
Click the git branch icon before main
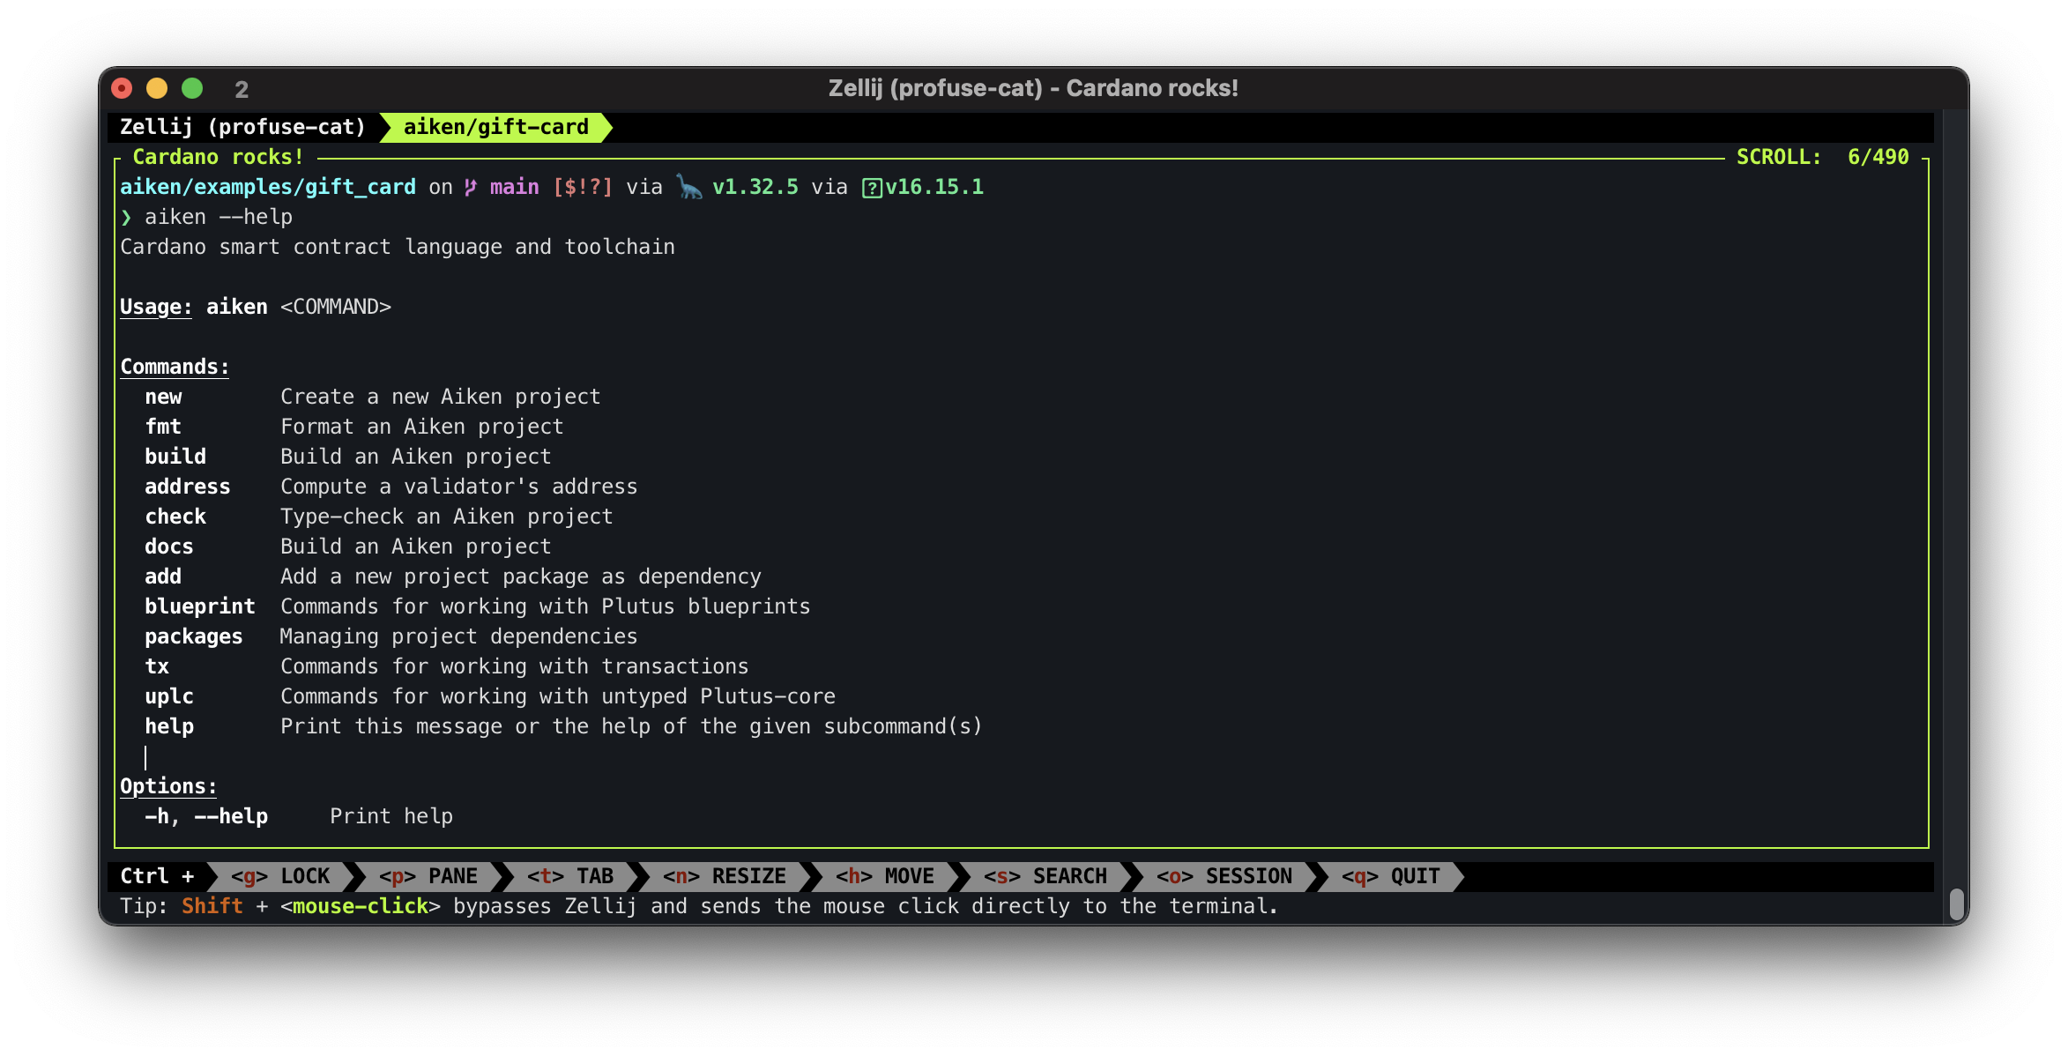[x=471, y=187]
